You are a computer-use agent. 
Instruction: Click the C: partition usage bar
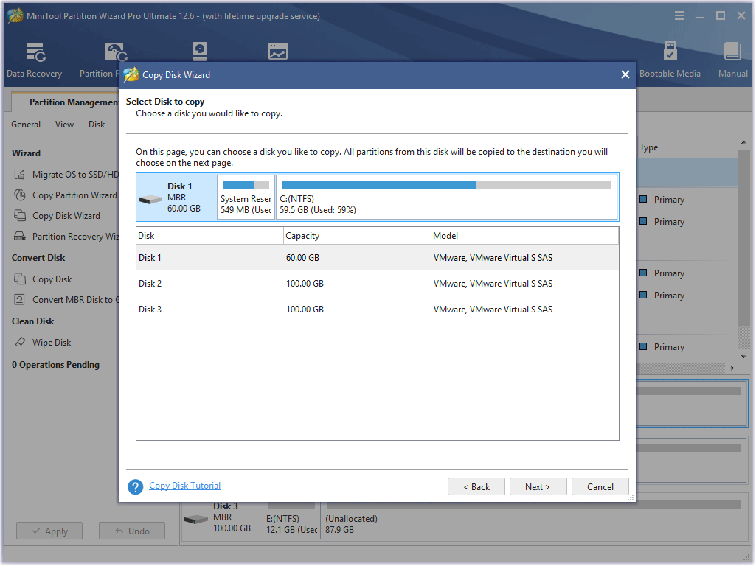point(446,184)
